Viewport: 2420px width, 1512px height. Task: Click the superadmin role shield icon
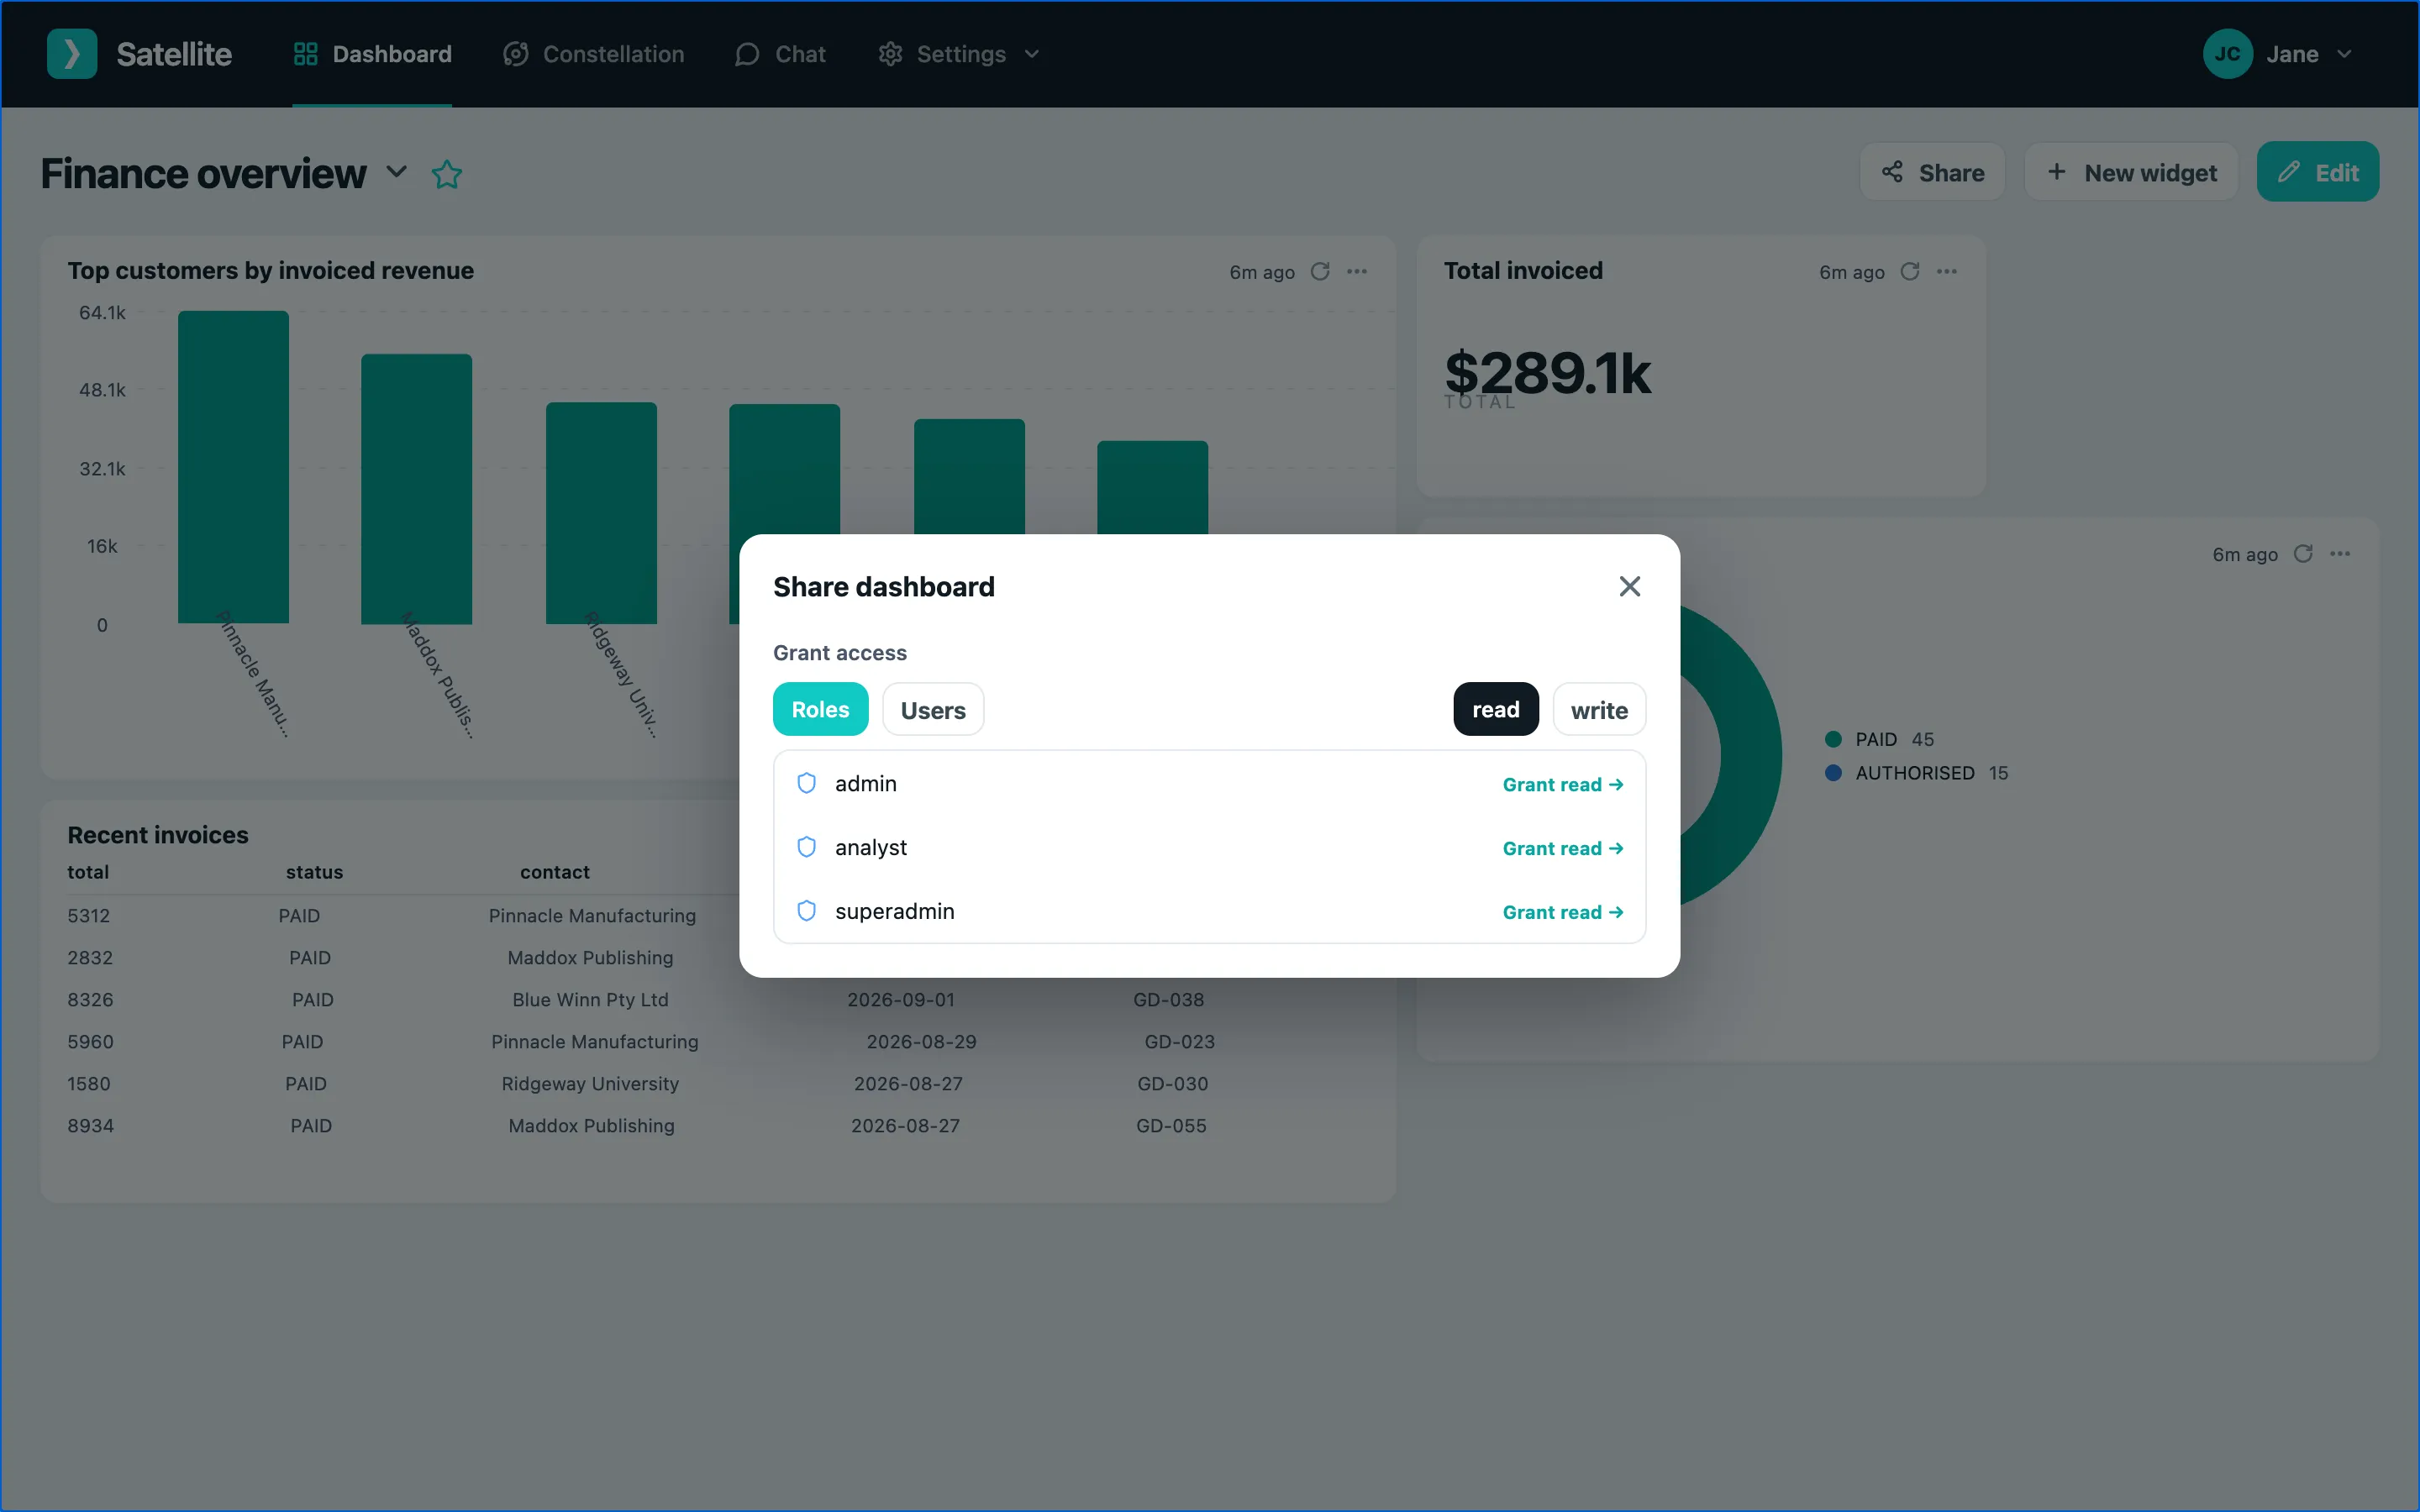[x=806, y=911]
